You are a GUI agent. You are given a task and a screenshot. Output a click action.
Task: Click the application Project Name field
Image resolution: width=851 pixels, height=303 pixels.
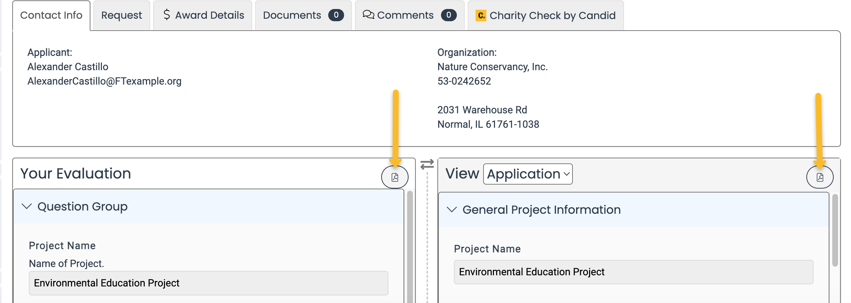pyautogui.click(x=633, y=272)
